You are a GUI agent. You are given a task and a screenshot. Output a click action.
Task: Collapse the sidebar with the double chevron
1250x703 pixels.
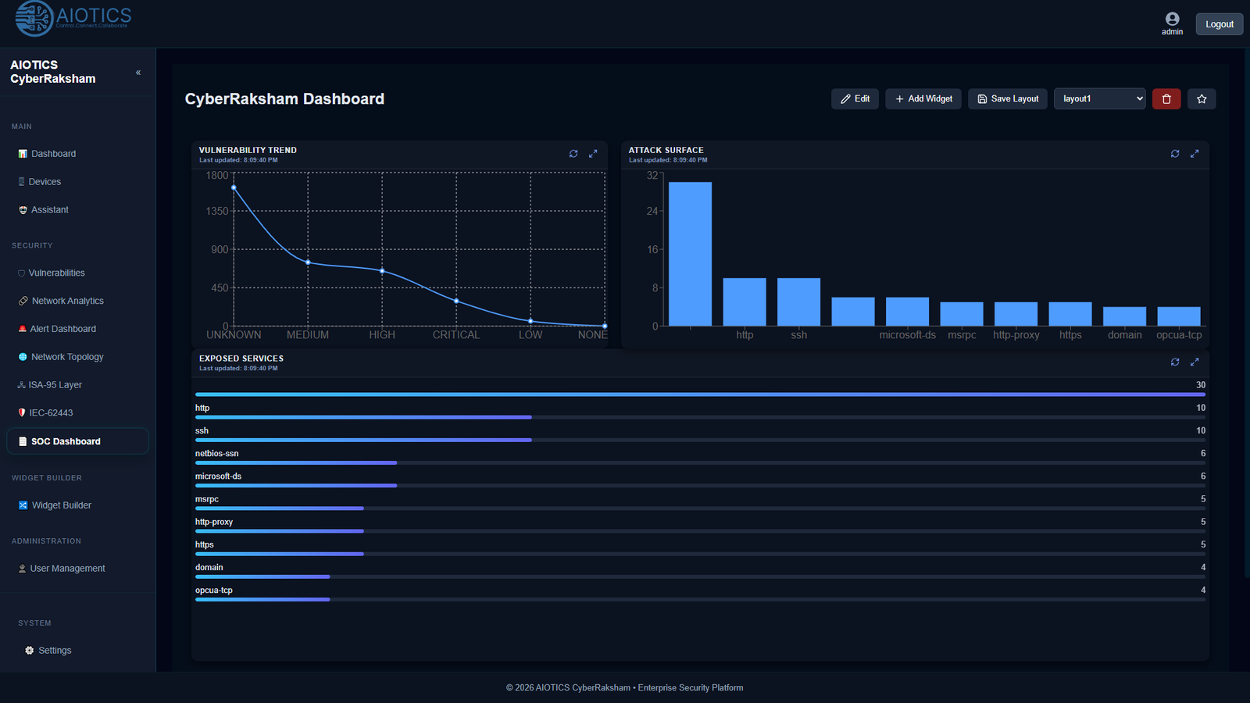[138, 73]
